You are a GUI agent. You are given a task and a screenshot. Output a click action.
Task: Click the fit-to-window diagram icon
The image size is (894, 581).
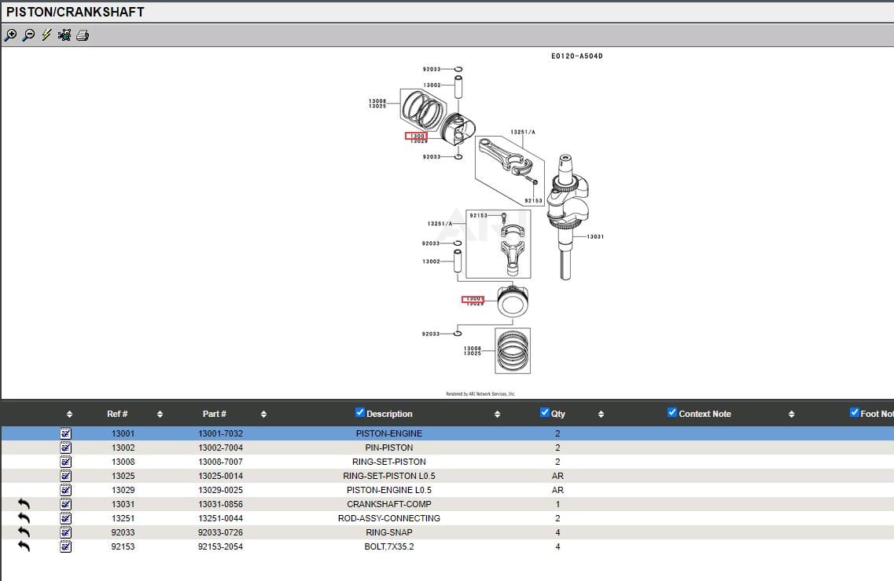[x=64, y=35]
